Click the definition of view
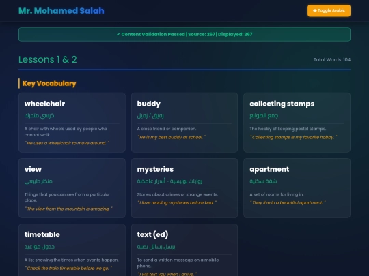Screen dimensions: 369x276 click(67, 197)
